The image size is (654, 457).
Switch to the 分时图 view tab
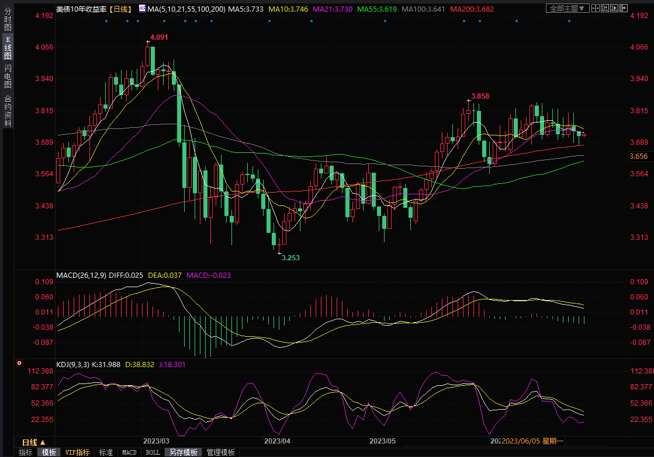(x=8, y=23)
